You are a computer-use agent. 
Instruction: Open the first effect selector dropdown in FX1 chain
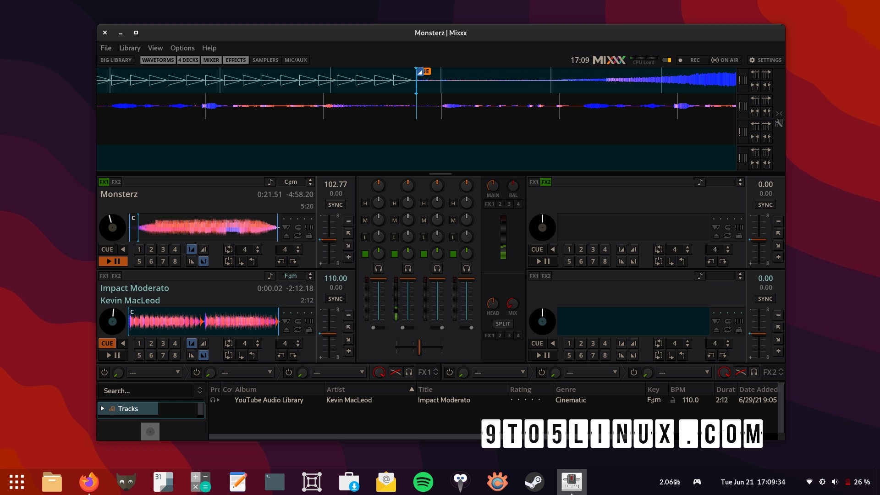[154, 372]
